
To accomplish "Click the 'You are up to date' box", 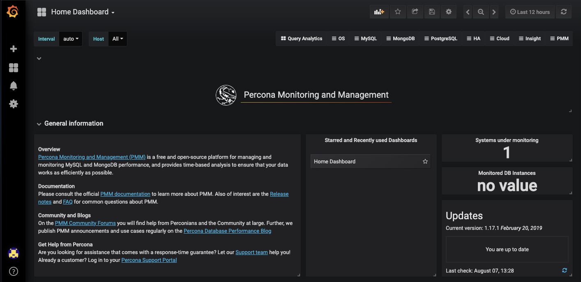I will (507, 249).
